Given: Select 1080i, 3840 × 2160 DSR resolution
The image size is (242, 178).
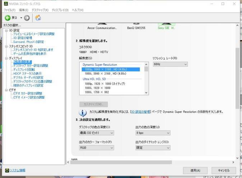Looking at the screenshot, I should (106, 74).
